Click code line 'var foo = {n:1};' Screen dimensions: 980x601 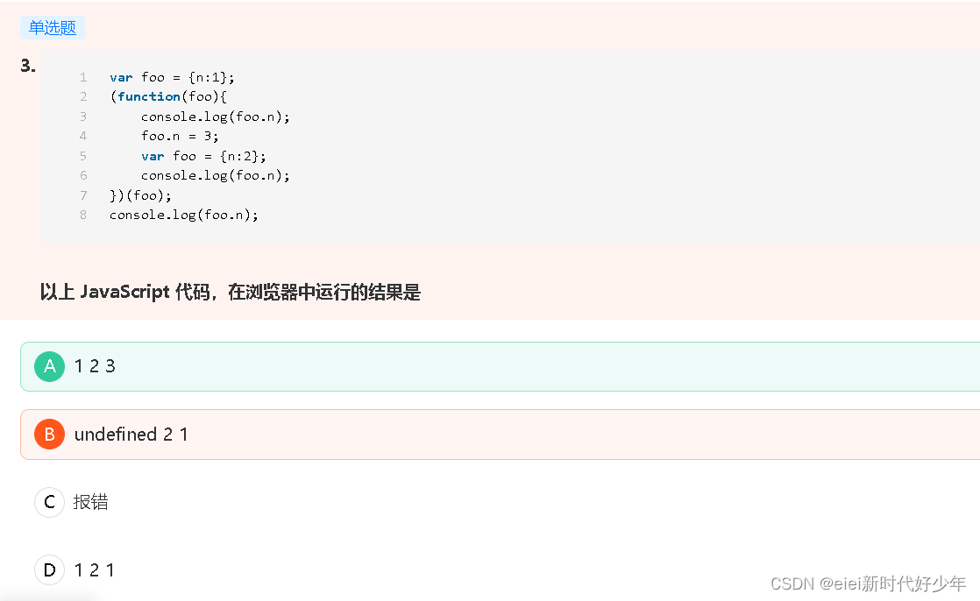(172, 77)
